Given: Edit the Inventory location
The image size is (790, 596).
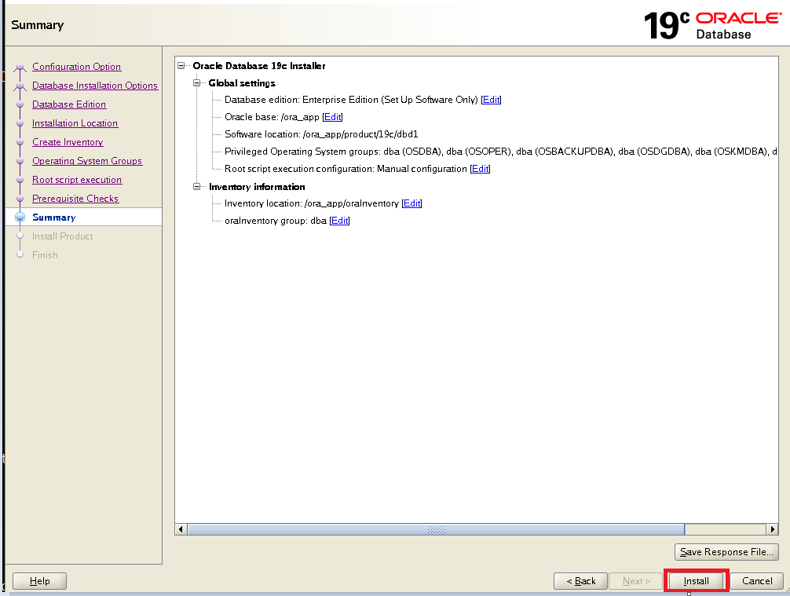Looking at the screenshot, I should tap(412, 203).
